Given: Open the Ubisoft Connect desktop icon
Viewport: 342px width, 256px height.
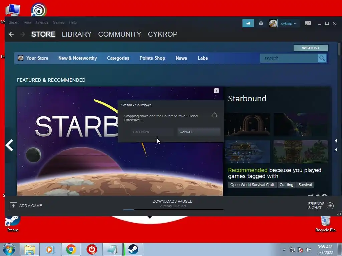Looking at the screenshot, I should point(39,10).
